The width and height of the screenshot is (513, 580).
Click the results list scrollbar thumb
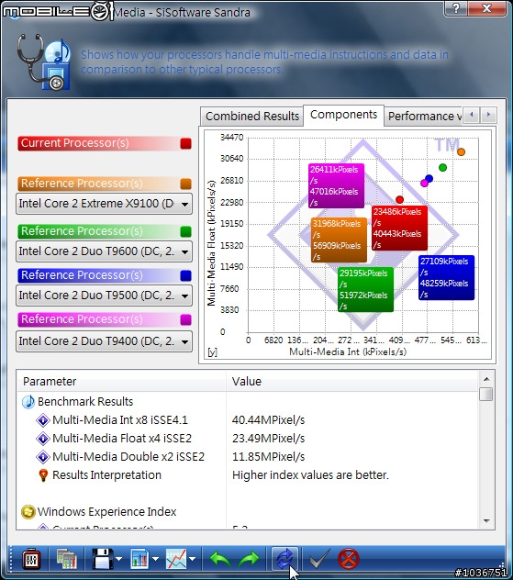click(x=486, y=394)
